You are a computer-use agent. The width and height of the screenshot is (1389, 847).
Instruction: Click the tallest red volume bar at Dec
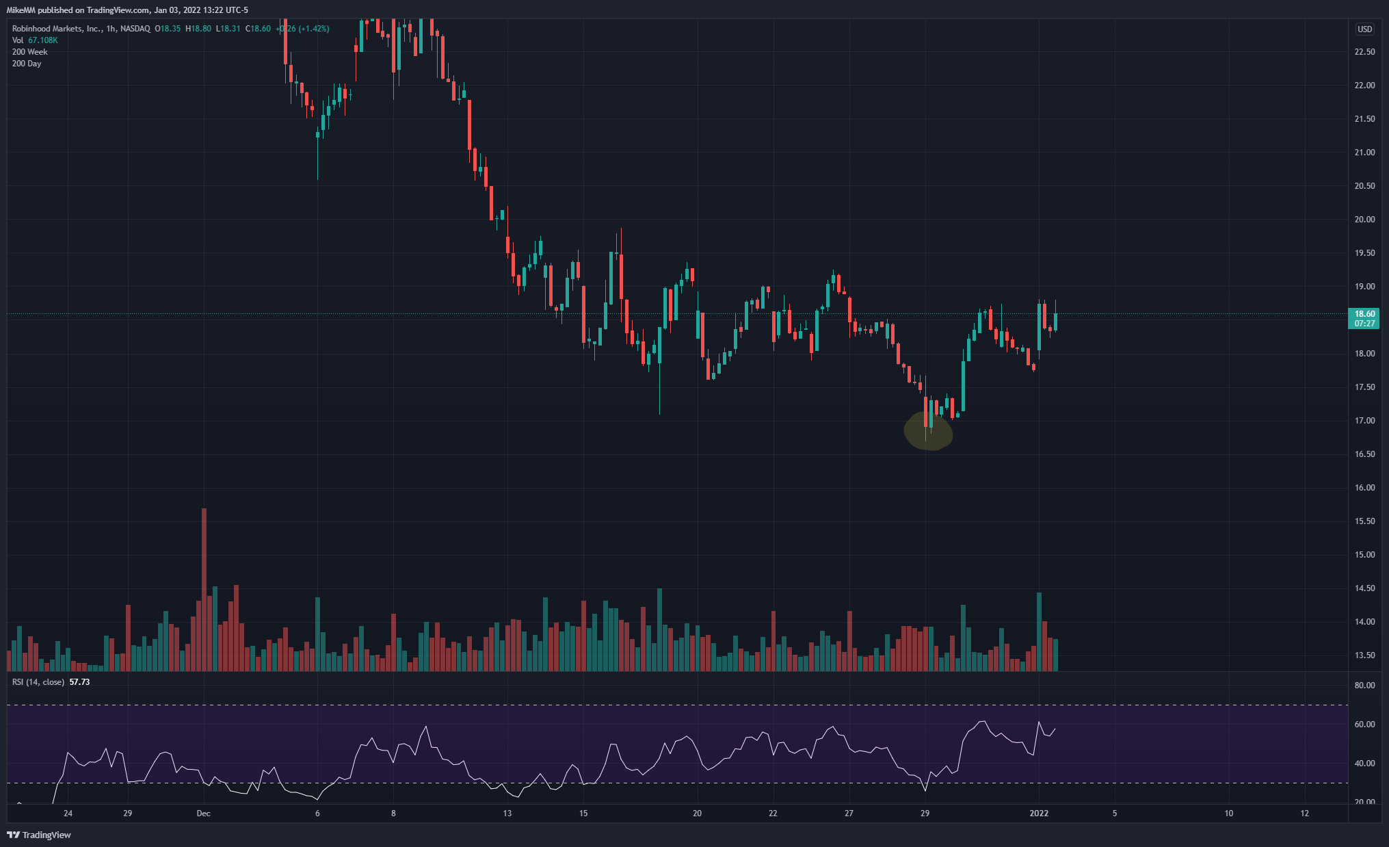point(204,590)
